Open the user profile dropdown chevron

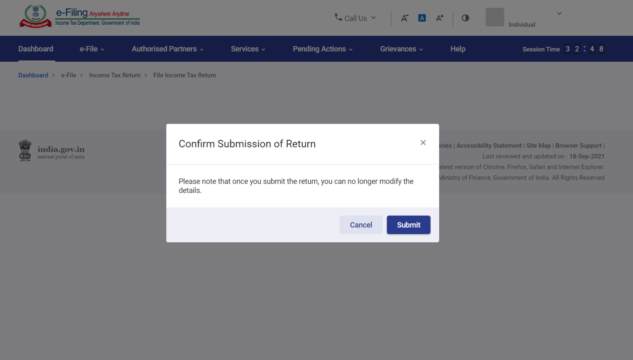(559, 14)
